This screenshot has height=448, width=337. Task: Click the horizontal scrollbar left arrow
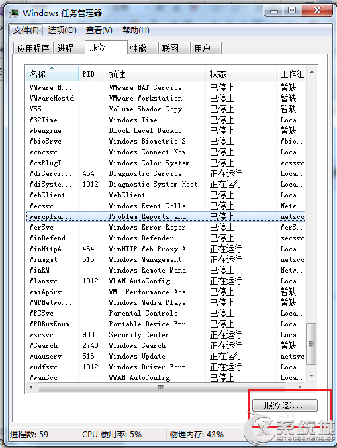31,387
